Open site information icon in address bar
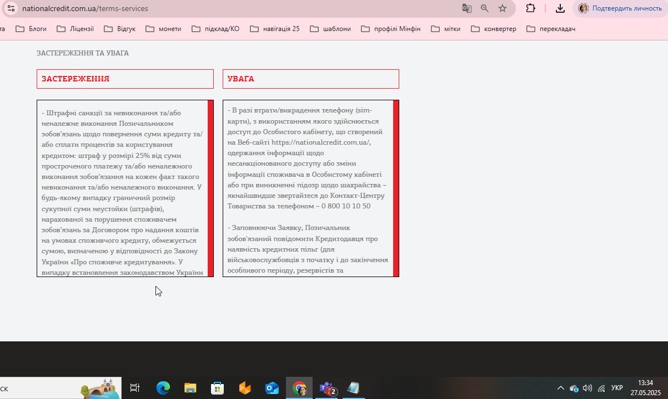The height and width of the screenshot is (399, 668). click(11, 8)
